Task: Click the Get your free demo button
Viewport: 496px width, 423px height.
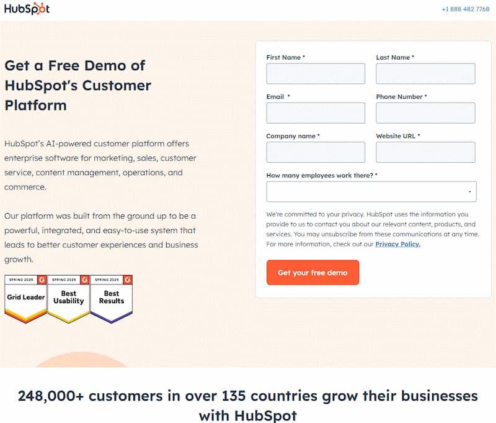Action: pyautogui.click(x=312, y=272)
